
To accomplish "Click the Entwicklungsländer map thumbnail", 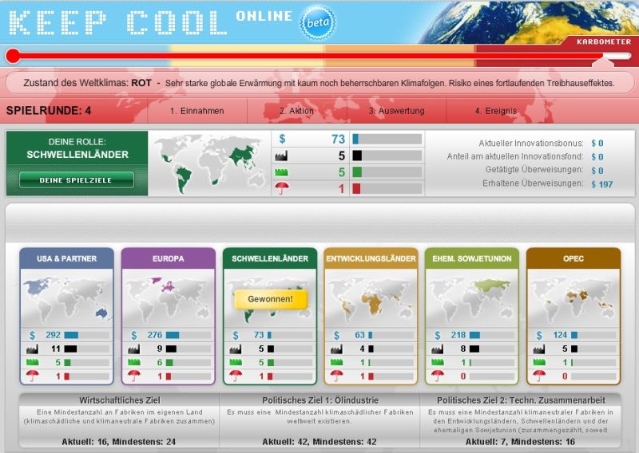I will tap(371, 298).
